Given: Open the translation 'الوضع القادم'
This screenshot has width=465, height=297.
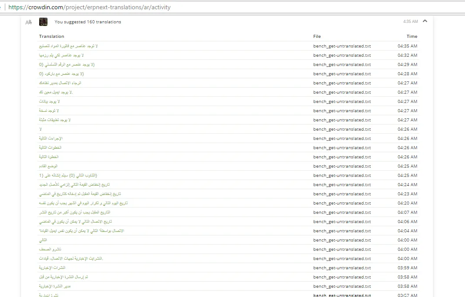Looking at the screenshot, I should (x=48, y=166).
